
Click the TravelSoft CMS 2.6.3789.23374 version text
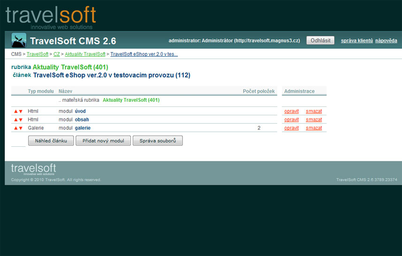coord(367,180)
